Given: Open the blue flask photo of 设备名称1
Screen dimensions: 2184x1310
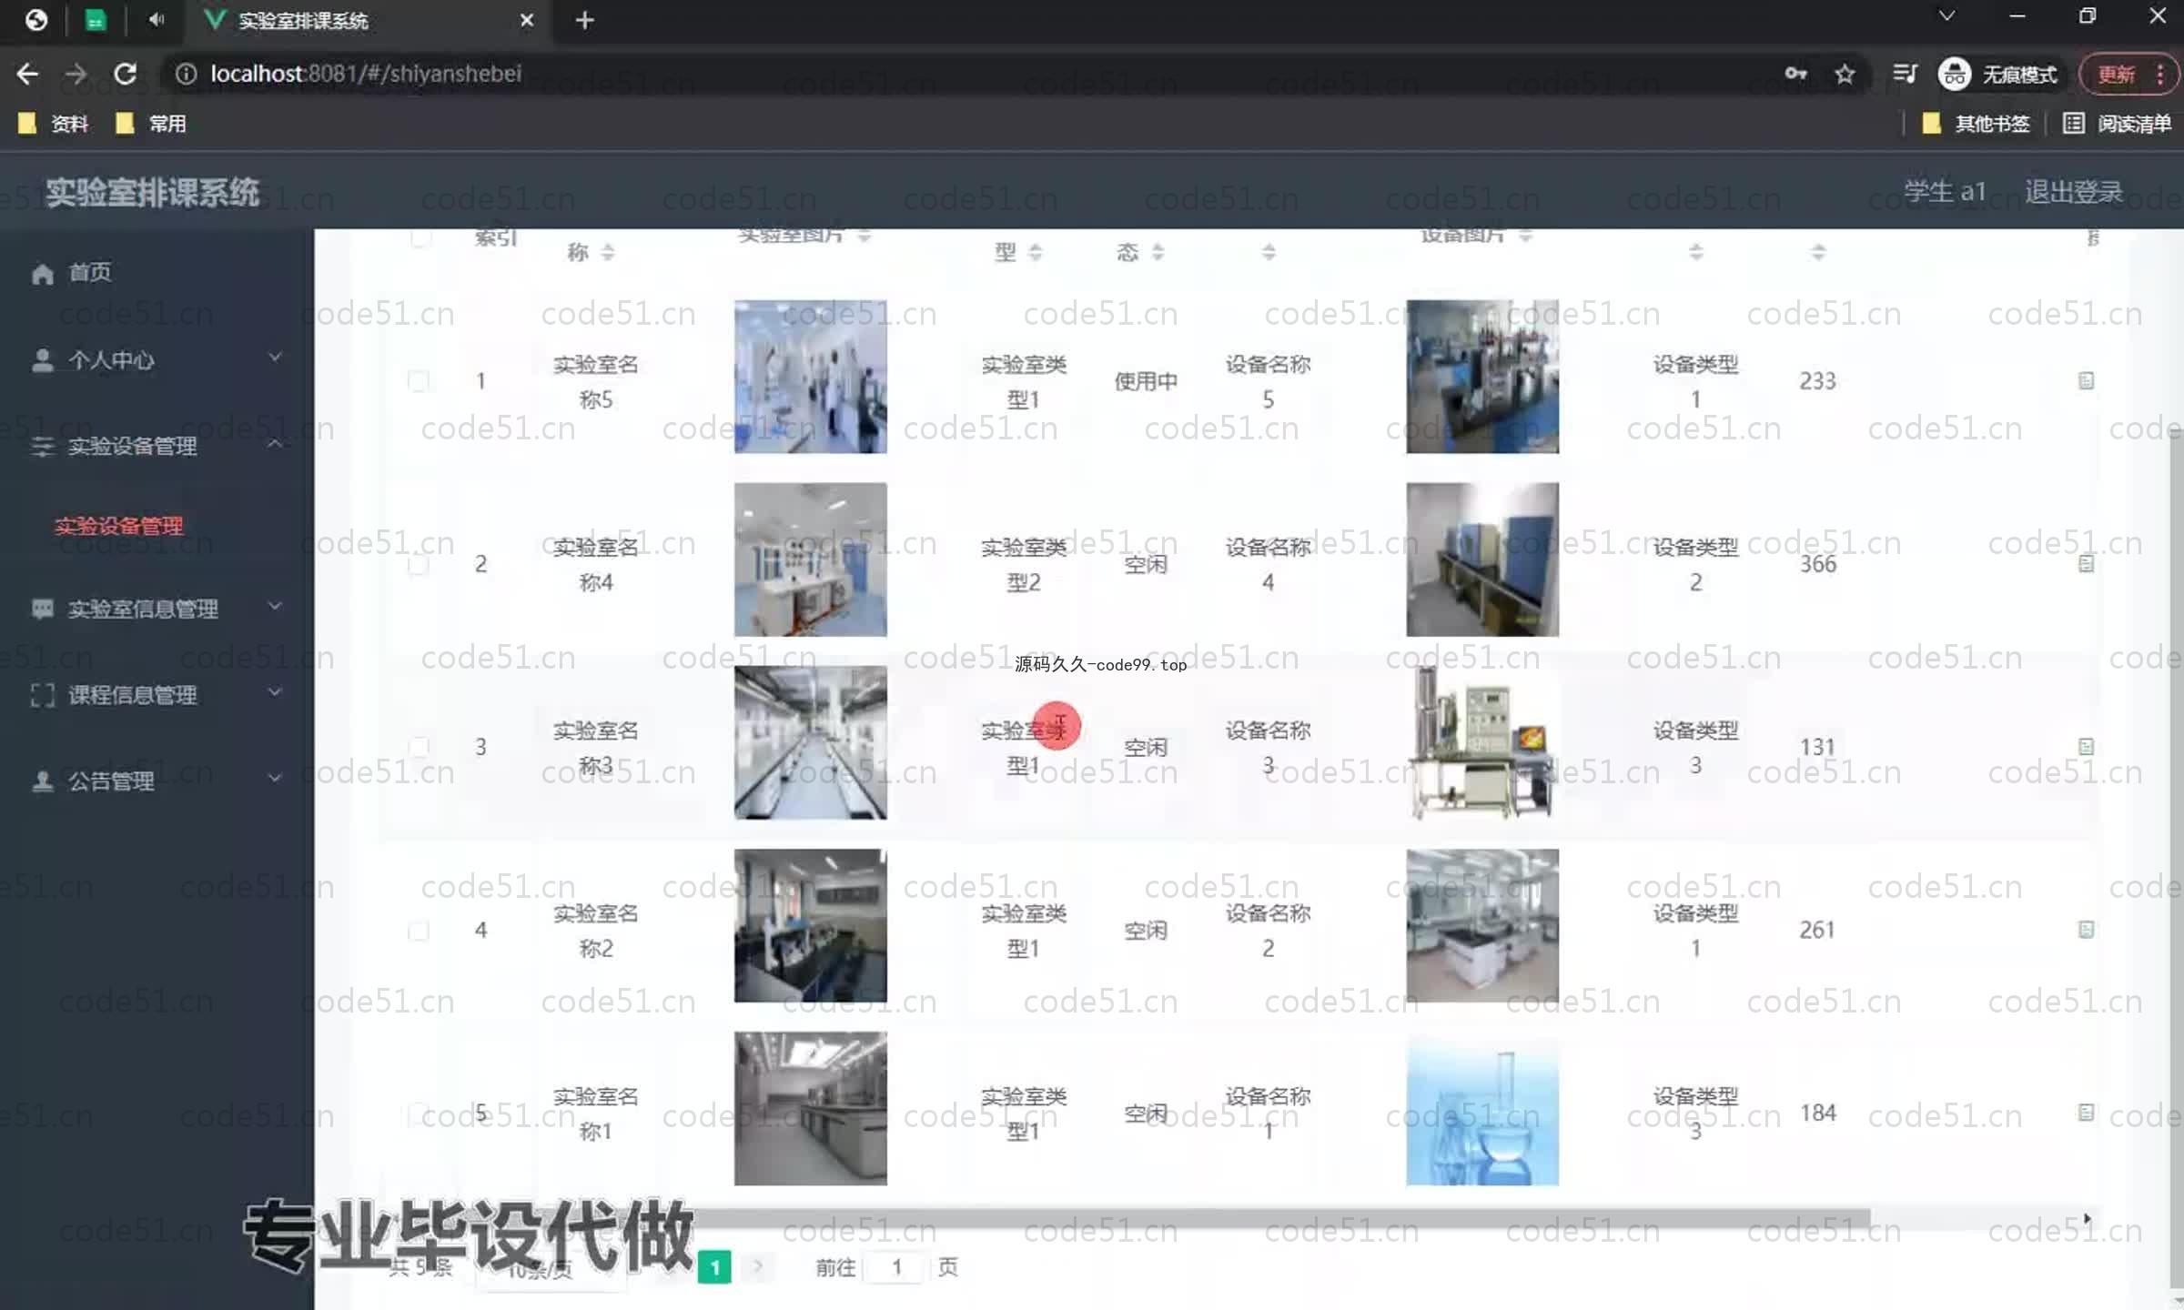Looking at the screenshot, I should 1482,1108.
